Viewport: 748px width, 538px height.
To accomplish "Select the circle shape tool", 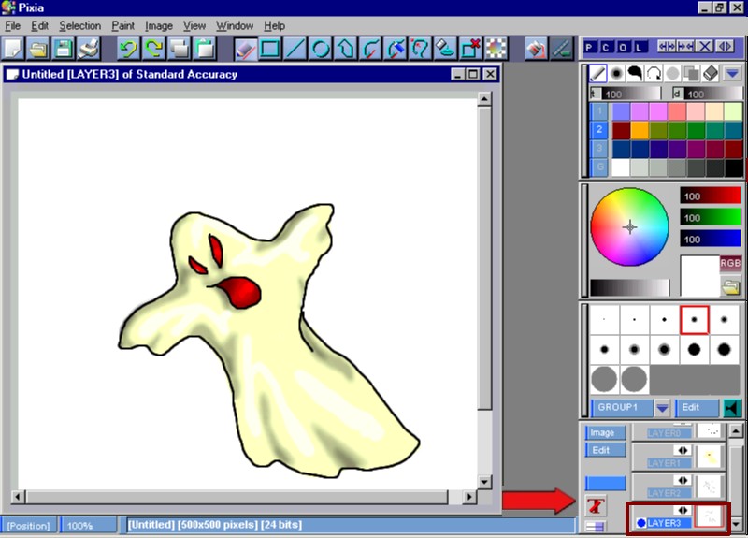I will pyautogui.click(x=321, y=48).
